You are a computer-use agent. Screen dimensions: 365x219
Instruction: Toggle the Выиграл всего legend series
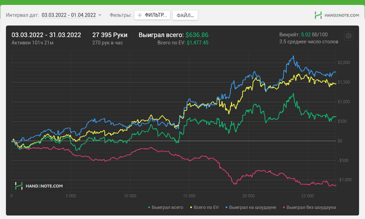tap(165, 208)
